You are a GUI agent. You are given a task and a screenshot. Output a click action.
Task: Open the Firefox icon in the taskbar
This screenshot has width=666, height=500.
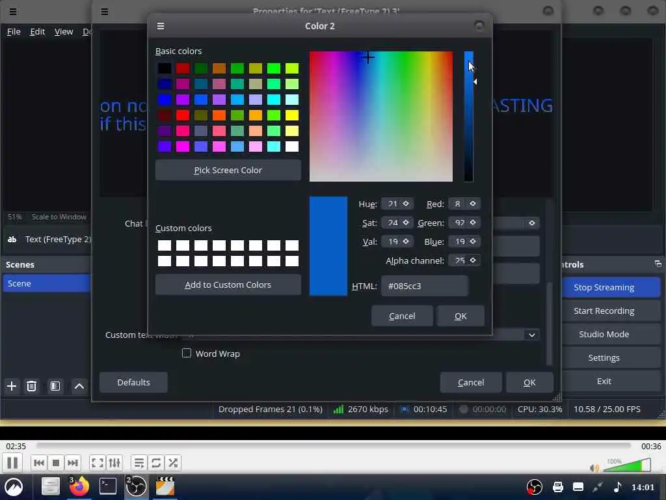(x=79, y=486)
